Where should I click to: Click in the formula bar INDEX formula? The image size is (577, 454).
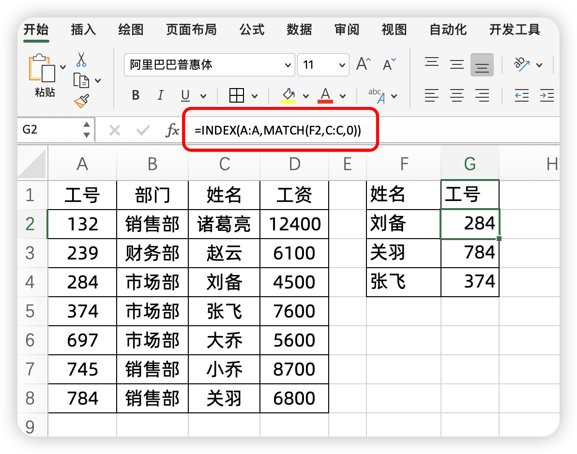pyautogui.click(x=278, y=130)
